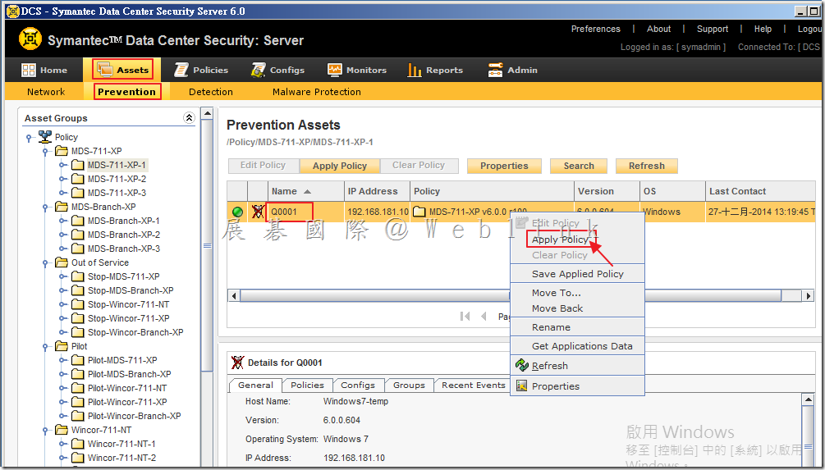Open the Policies document icon
The image size is (825, 470).
coord(181,70)
